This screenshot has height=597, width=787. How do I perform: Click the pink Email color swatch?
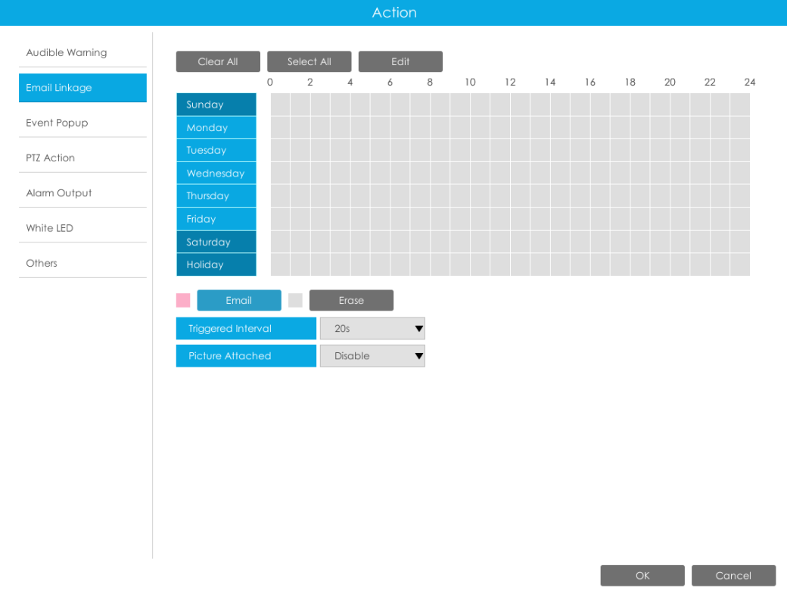click(x=183, y=301)
